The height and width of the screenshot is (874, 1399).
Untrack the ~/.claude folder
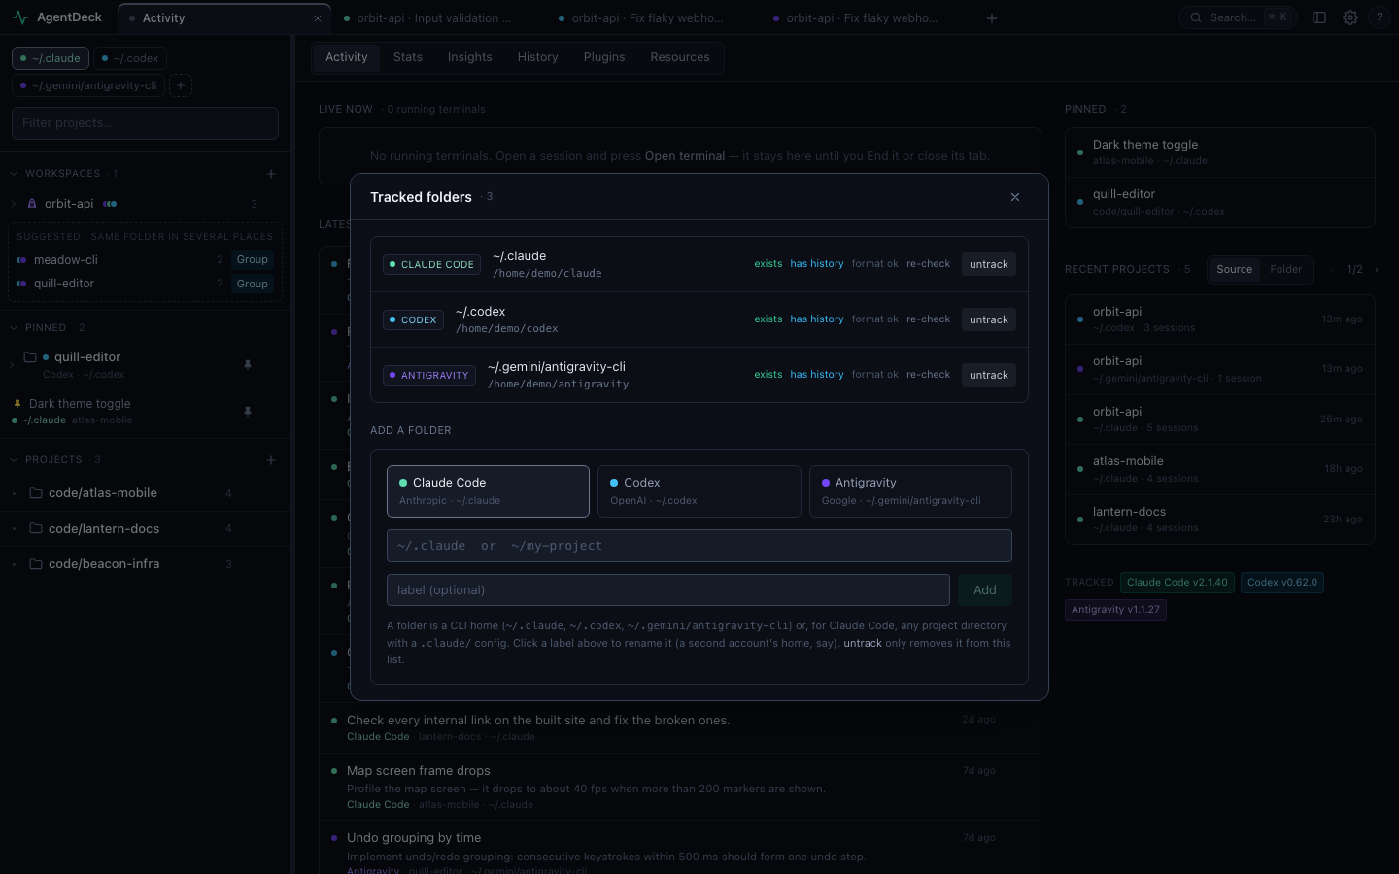tap(989, 264)
